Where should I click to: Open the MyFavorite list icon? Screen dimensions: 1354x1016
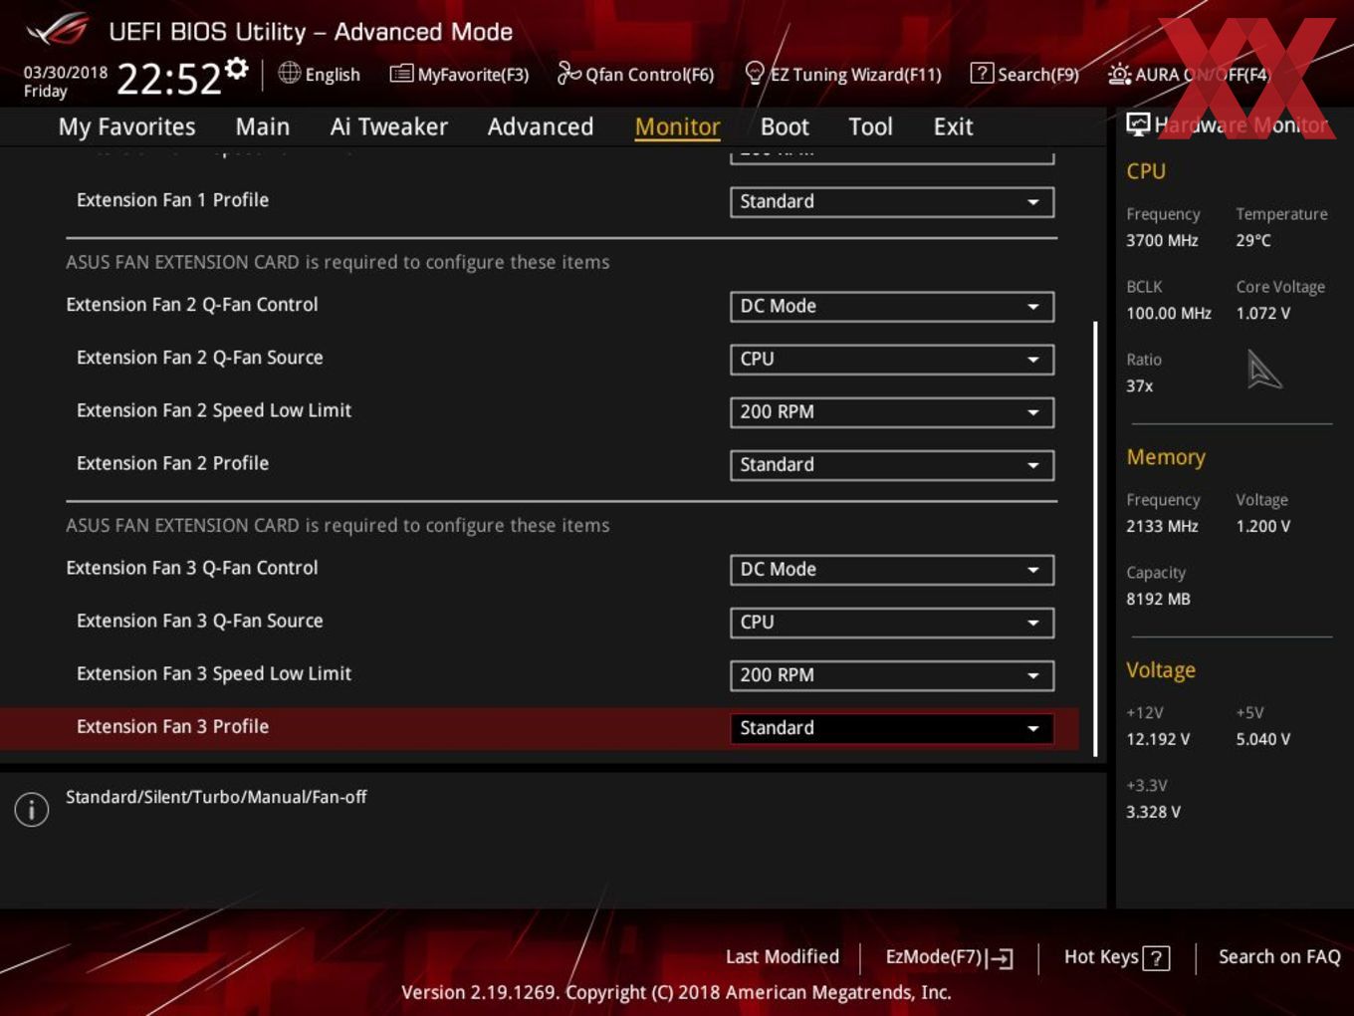(401, 74)
